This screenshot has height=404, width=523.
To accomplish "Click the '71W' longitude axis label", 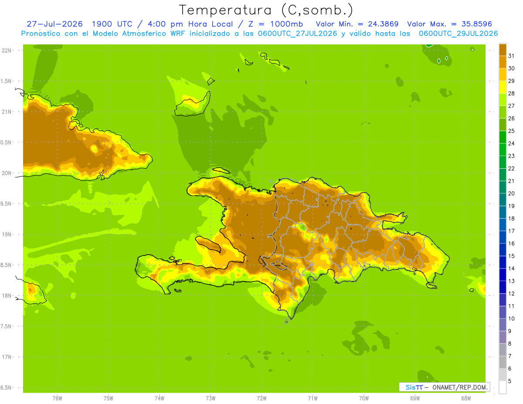I will coord(312,398).
